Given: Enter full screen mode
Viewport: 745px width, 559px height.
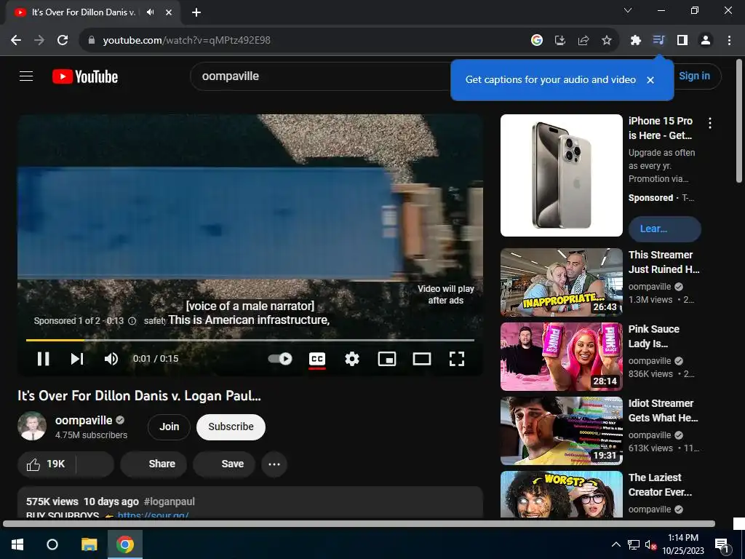Looking at the screenshot, I should coord(457,359).
